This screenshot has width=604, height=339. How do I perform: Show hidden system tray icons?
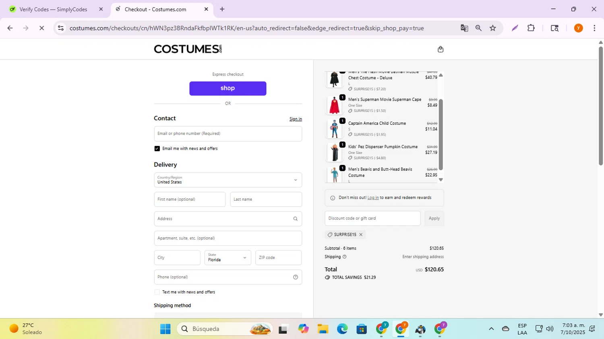click(x=491, y=329)
